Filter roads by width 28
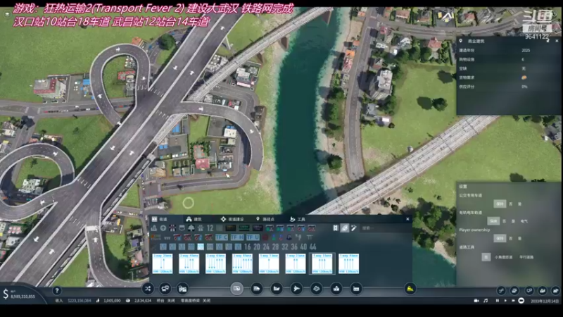Screen dimensions: 563x317 (275, 247)
